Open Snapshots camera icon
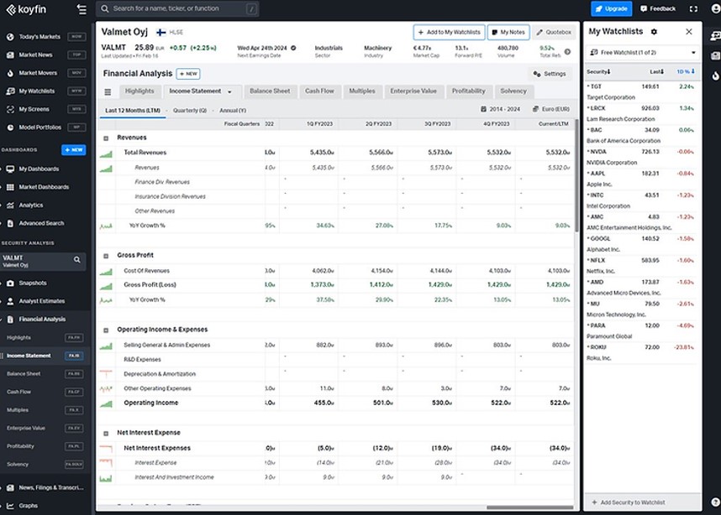 tap(10, 284)
